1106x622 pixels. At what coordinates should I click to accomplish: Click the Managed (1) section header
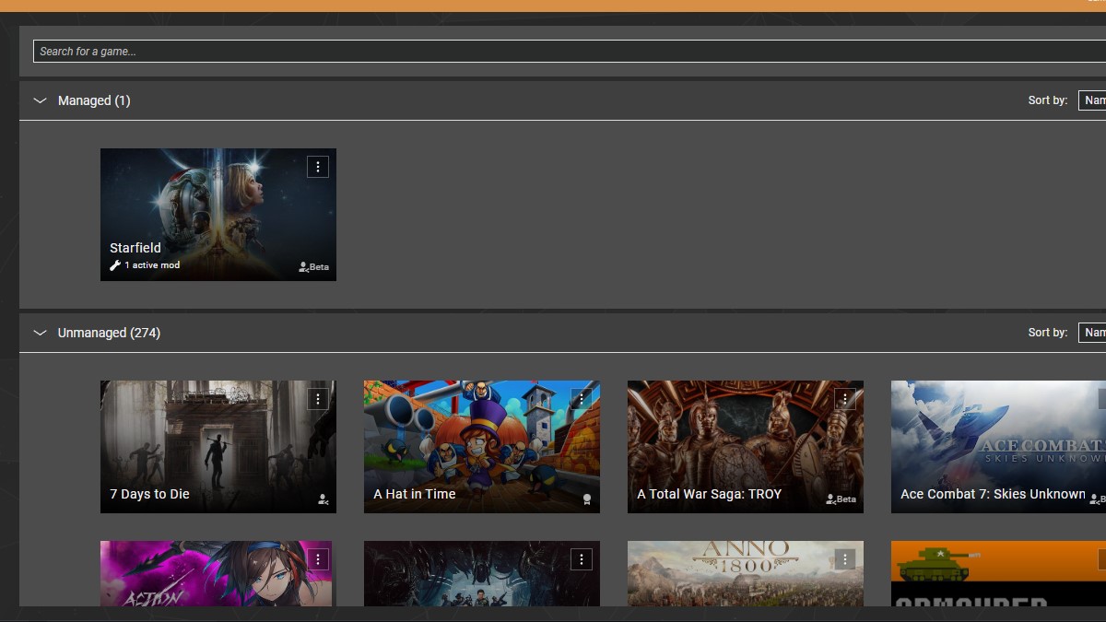[93, 100]
